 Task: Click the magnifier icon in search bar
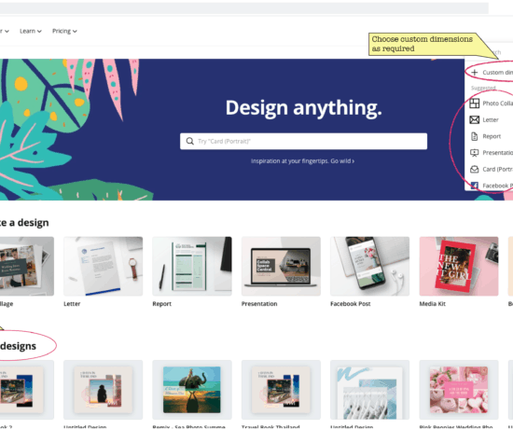pyautogui.click(x=189, y=141)
